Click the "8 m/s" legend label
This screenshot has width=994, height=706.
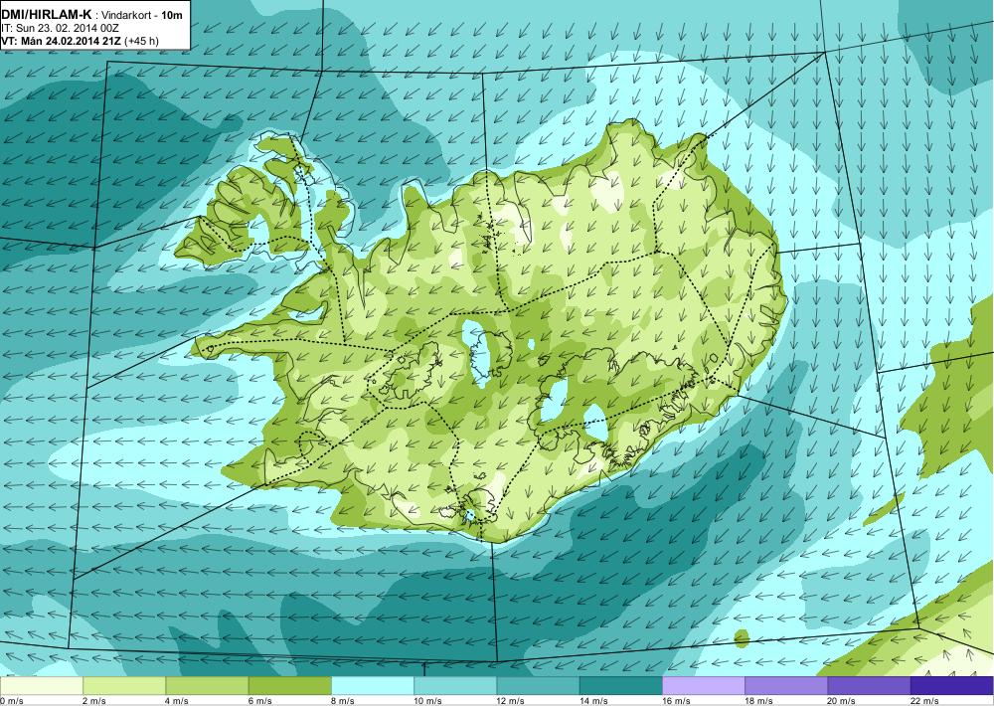(x=343, y=701)
